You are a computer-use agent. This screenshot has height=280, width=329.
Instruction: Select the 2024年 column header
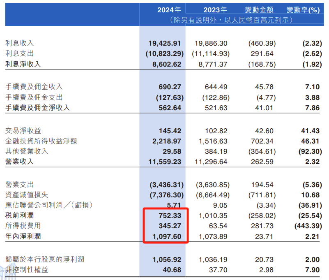(x=169, y=10)
